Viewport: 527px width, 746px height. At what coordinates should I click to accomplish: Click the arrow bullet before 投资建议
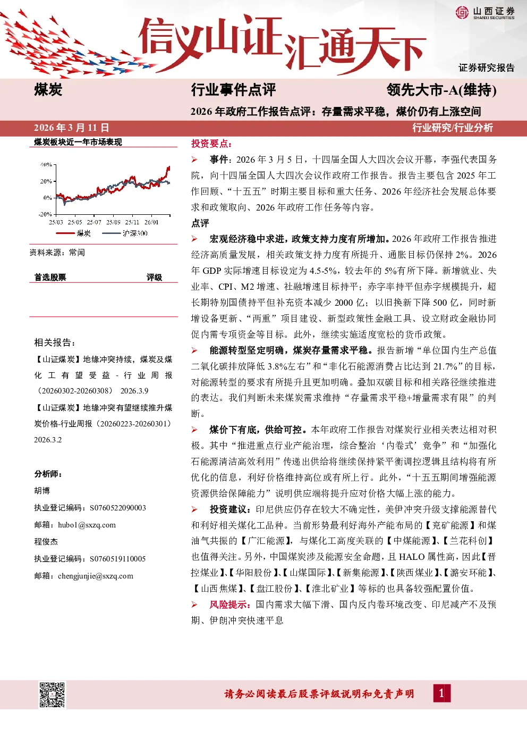coord(194,509)
